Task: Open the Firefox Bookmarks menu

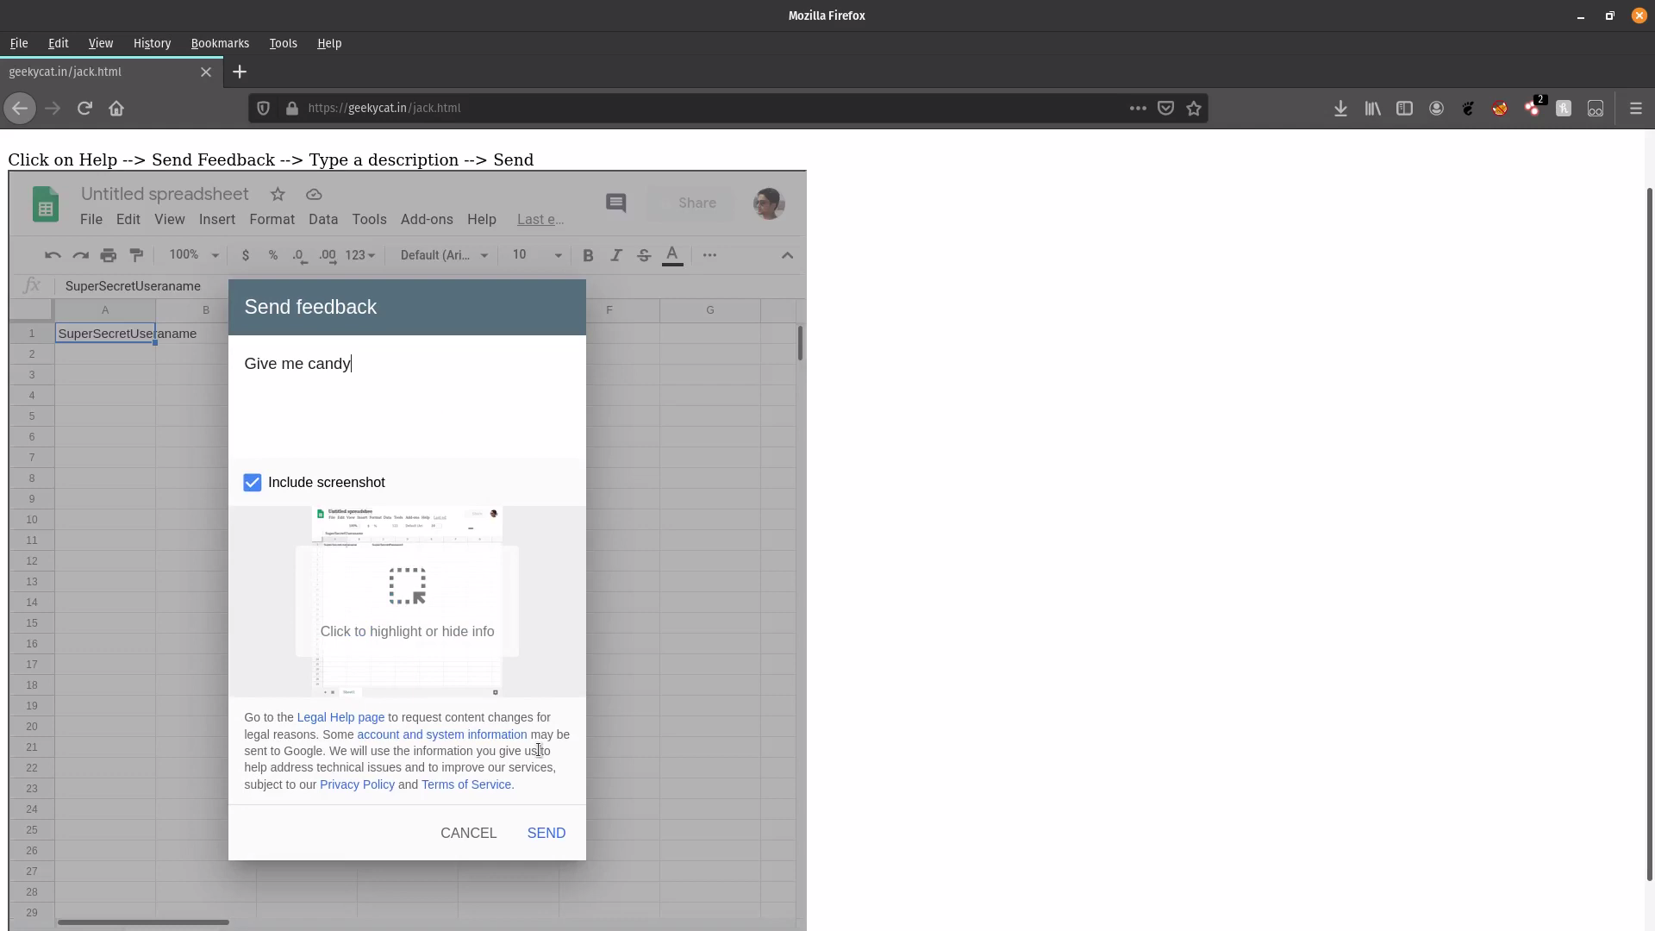Action: (220, 43)
